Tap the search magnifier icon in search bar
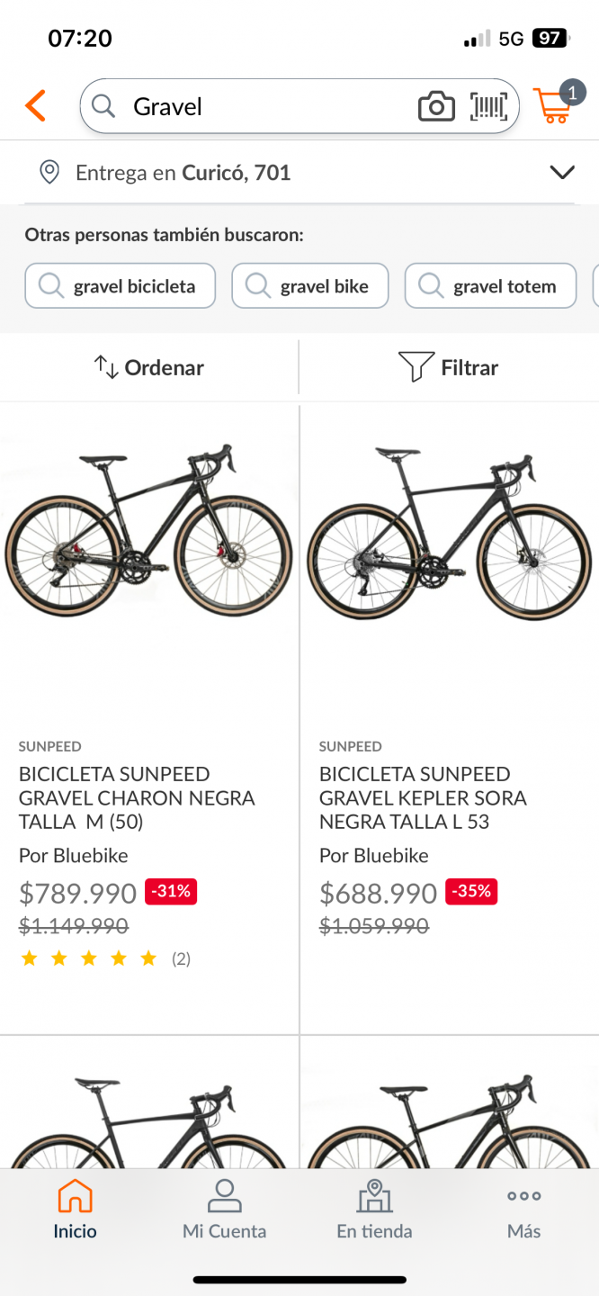599x1296 pixels. click(x=104, y=107)
